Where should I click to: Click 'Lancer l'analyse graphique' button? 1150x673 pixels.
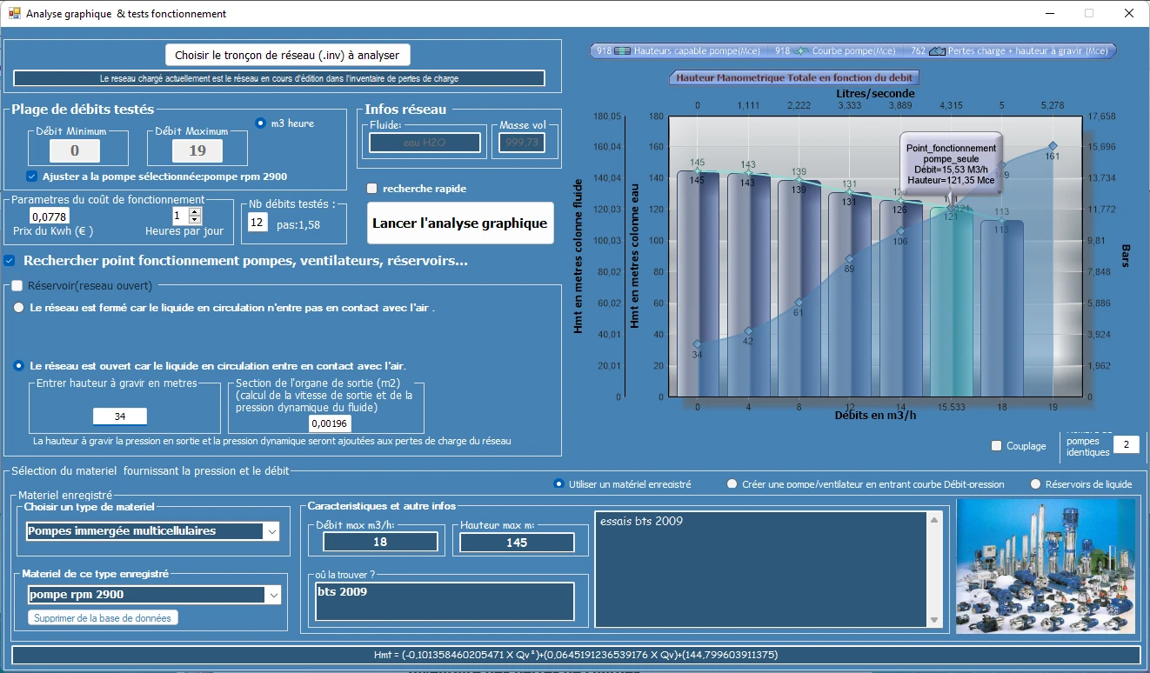(x=460, y=223)
